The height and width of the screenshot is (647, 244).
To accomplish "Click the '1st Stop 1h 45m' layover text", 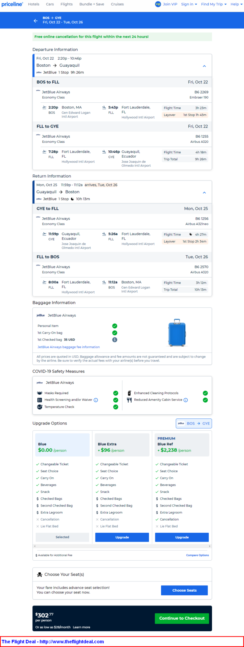I will 195,115.
